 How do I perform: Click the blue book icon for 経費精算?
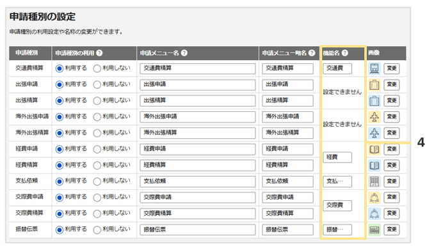coord(374,165)
